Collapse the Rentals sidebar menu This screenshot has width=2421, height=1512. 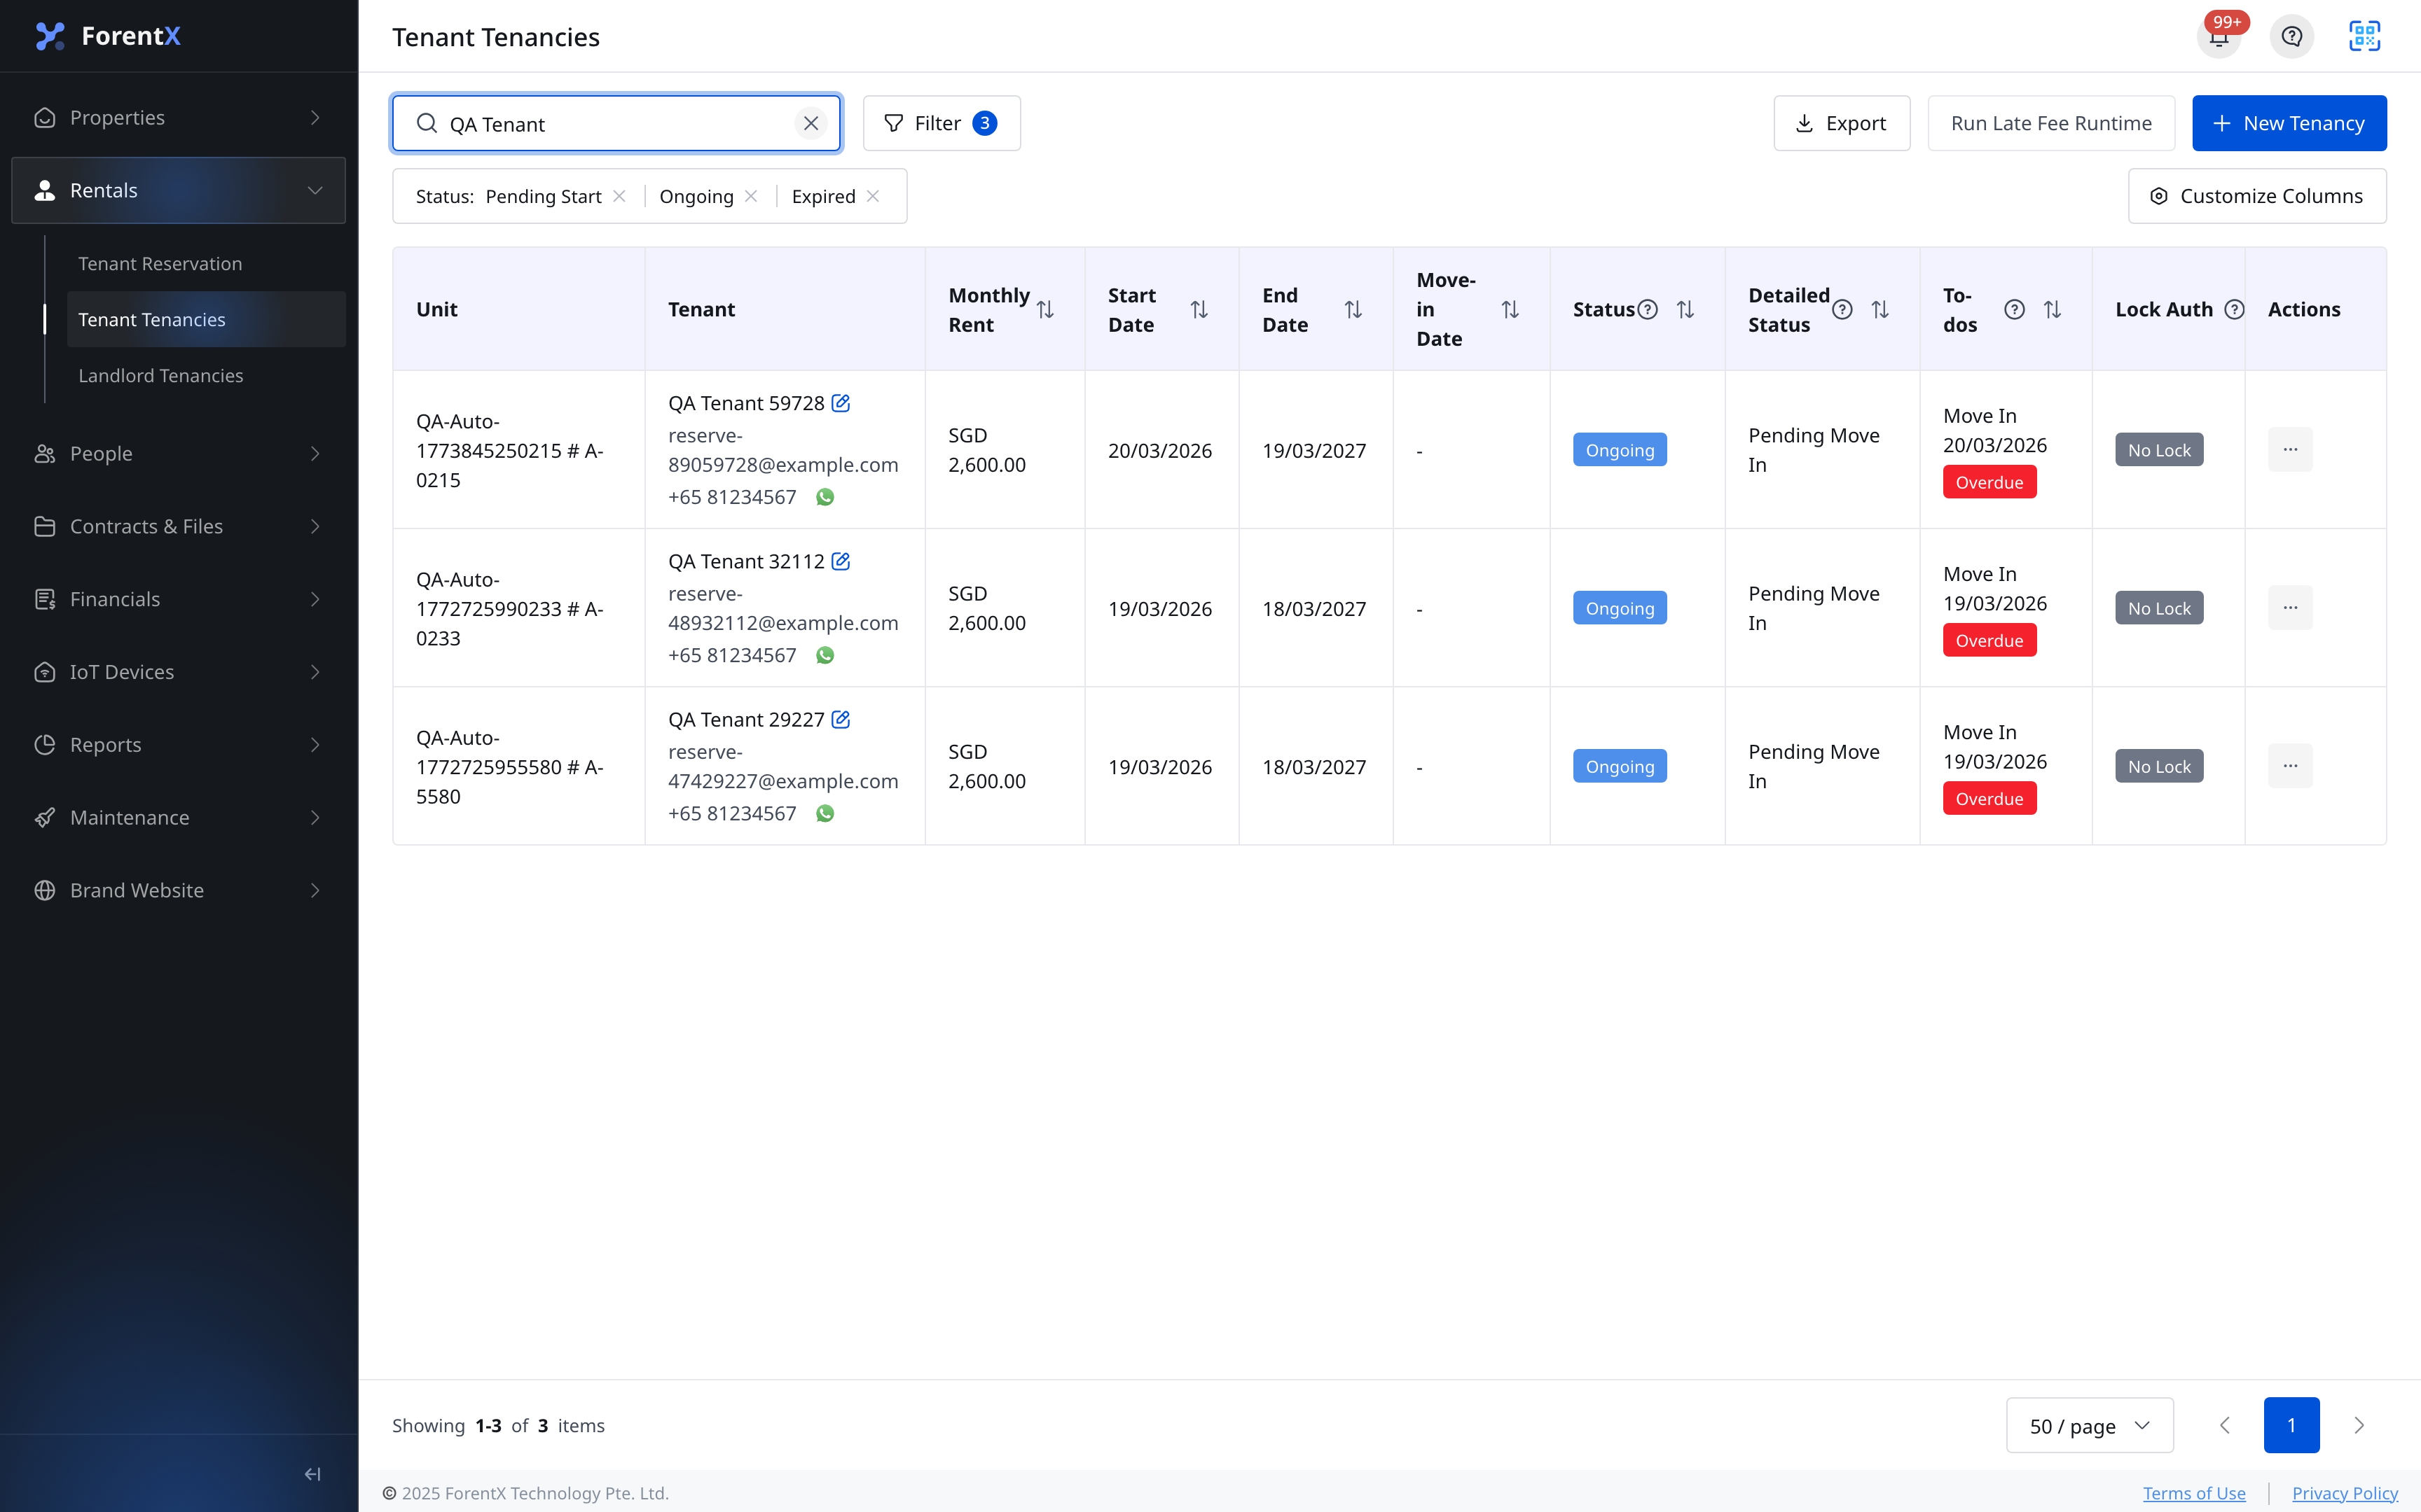[179, 190]
